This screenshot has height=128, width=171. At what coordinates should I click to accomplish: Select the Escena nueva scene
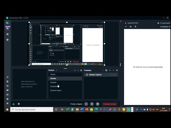(65, 90)
